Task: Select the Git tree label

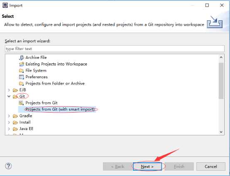Action: (x=22, y=96)
